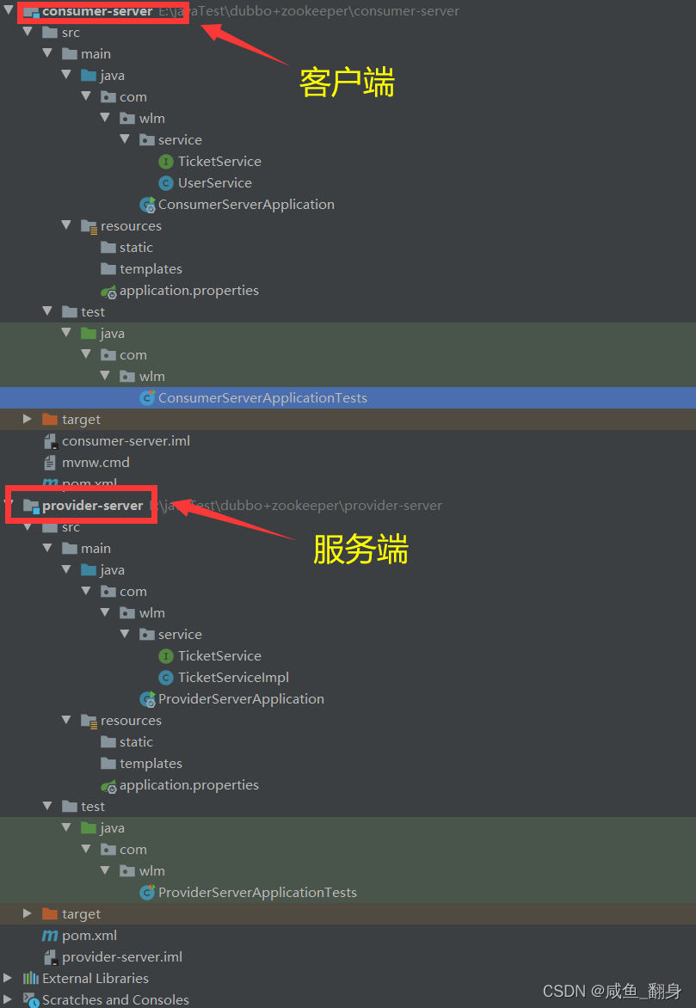The height and width of the screenshot is (1008, 696).
Task: Click consumer-server module icon
Action: click(31, 11)
